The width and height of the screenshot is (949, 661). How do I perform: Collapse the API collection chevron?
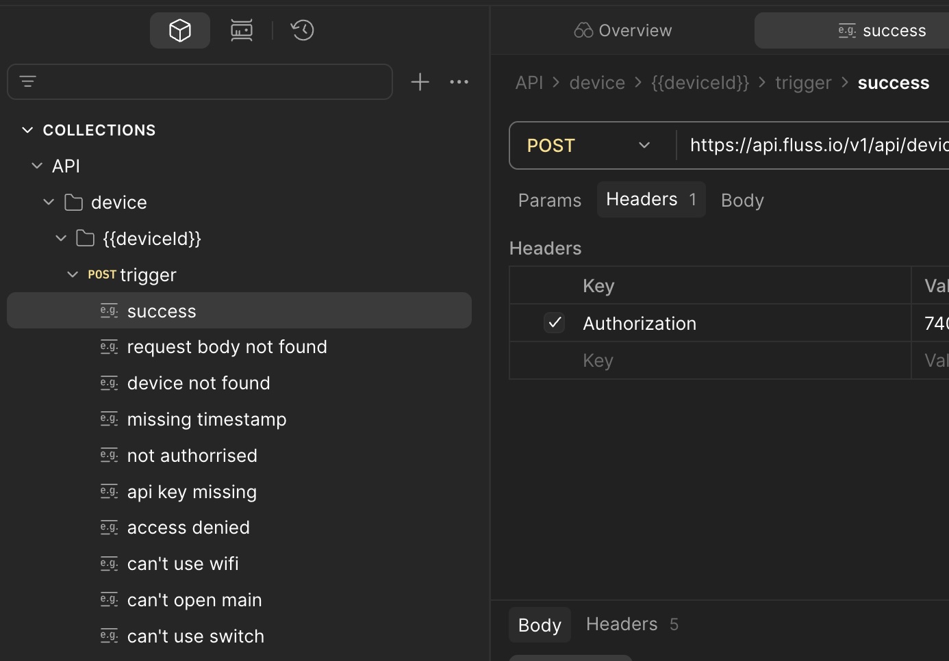coord(37,166)
